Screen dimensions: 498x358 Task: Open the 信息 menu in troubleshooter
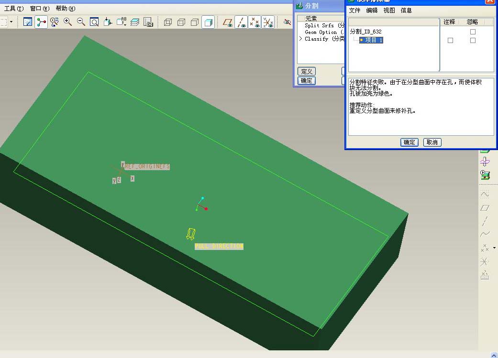tap(406, 11)
